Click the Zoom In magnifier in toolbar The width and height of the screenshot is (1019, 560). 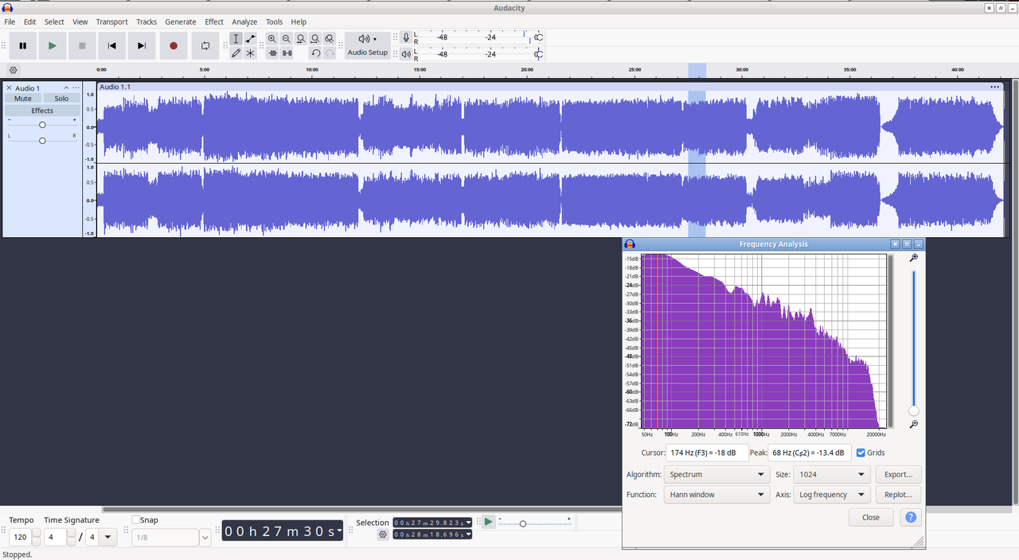272,39
